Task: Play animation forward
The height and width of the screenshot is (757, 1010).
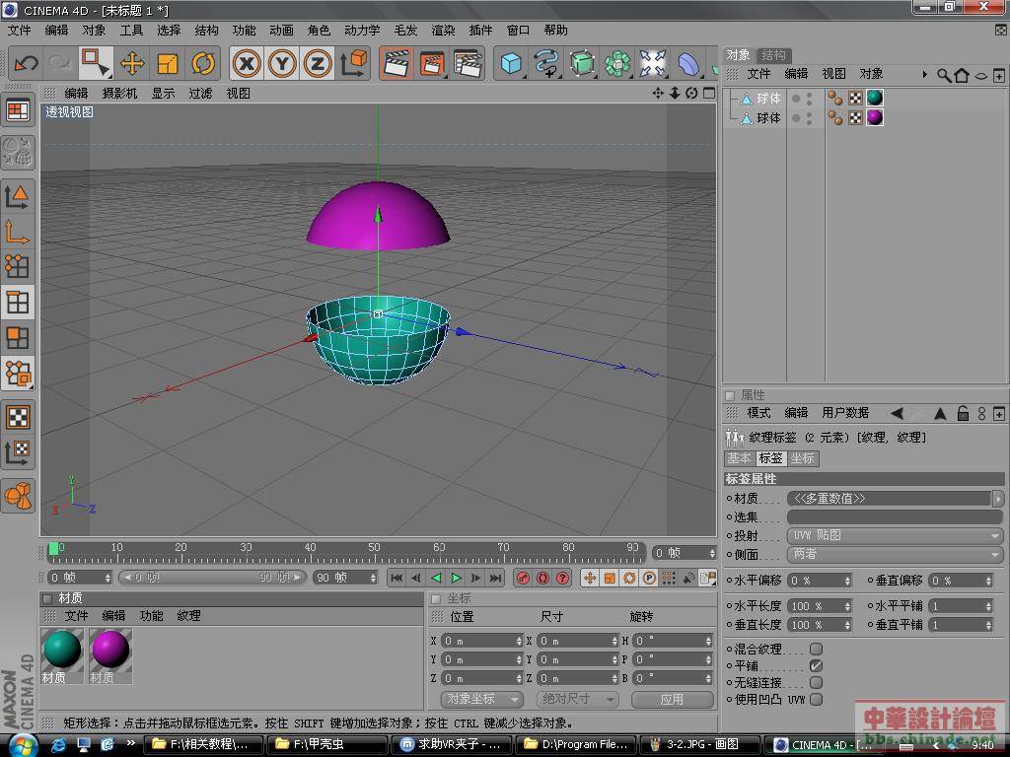Action: [x=456, y=578]
